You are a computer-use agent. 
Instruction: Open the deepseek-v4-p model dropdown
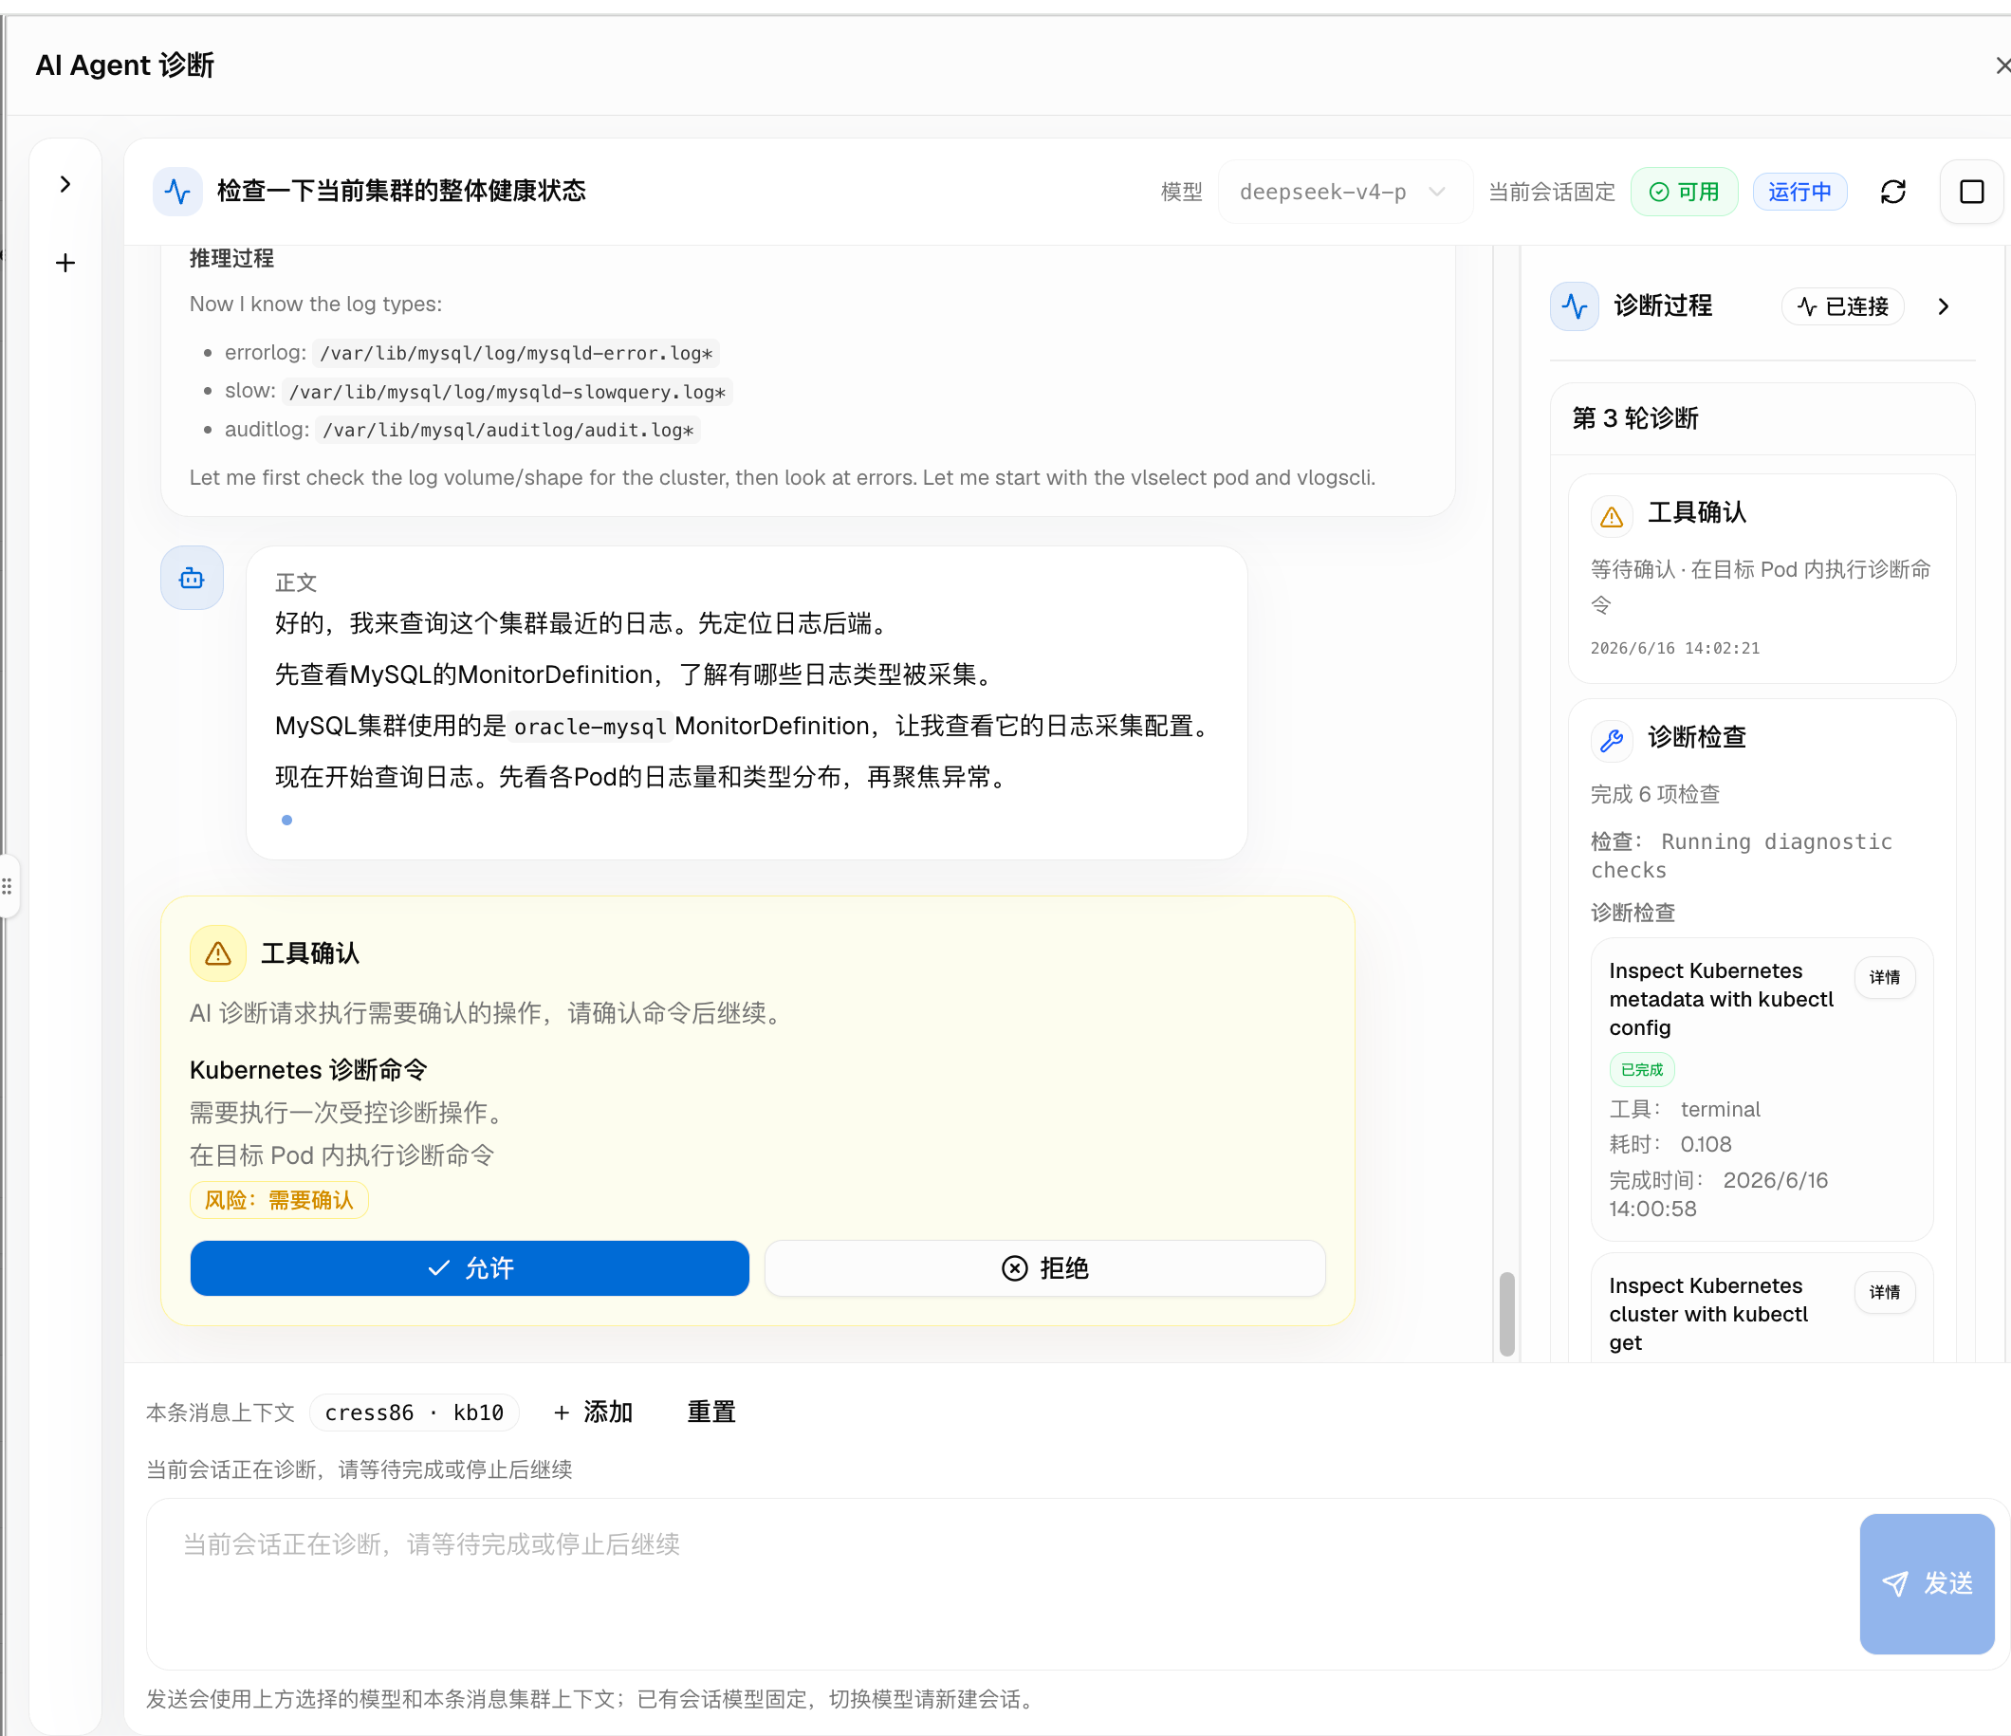1344,193
